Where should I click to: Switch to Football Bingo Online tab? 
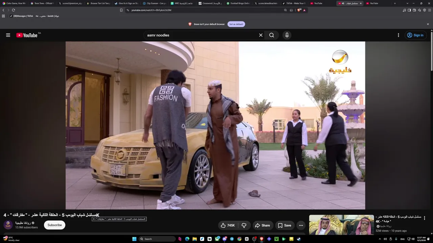pyautogui.click(x=238, y=3)
